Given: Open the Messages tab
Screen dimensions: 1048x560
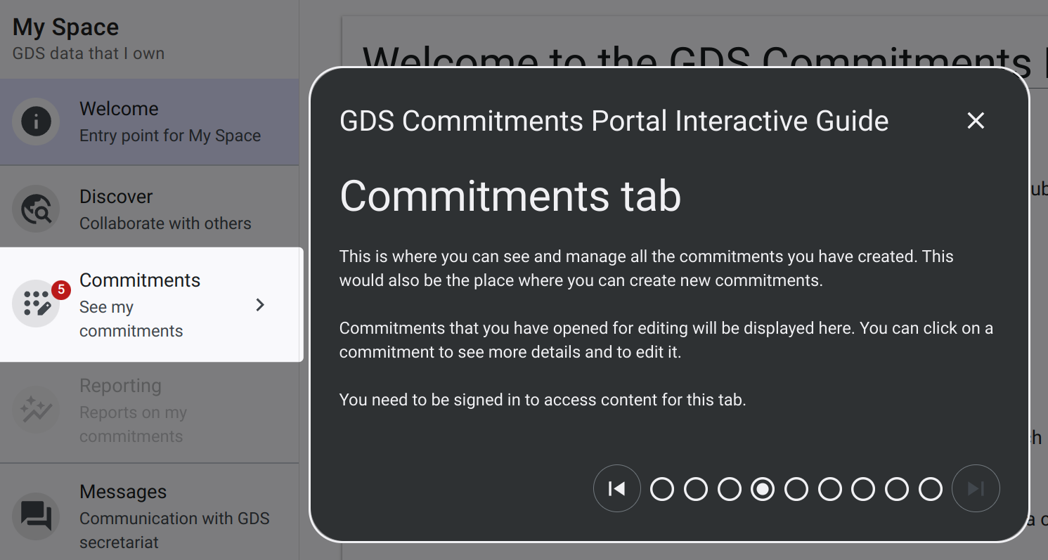Looking at the screenshot, I should [150, 513].
